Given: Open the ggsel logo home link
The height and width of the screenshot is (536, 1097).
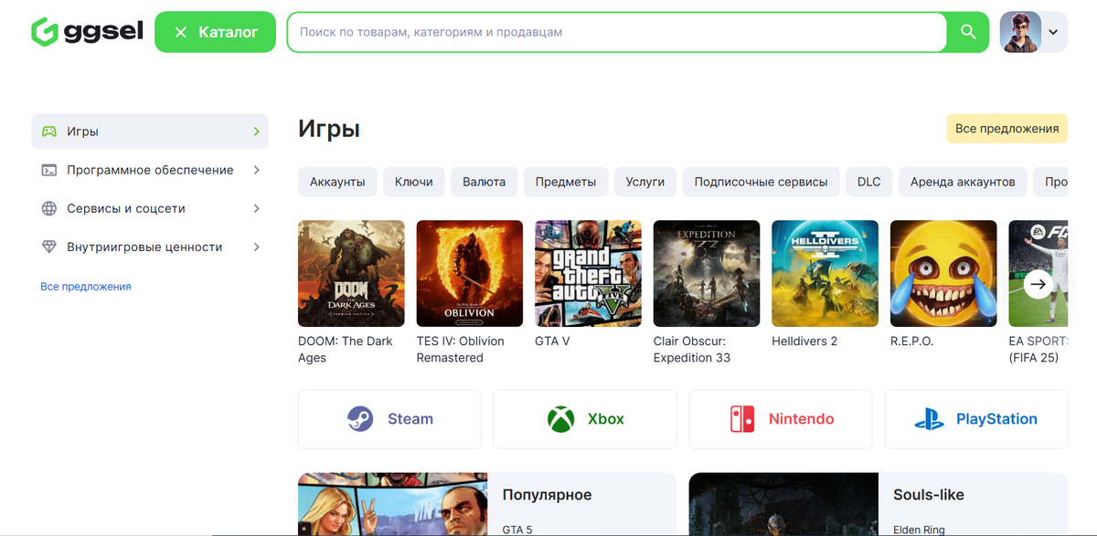Looking at the screenshot, I should coord(87,32).
